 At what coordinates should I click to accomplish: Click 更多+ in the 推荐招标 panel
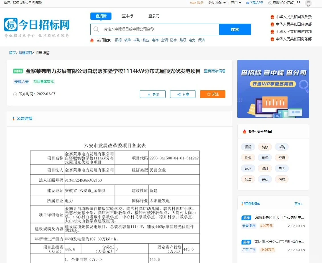(x=298, y=203)
